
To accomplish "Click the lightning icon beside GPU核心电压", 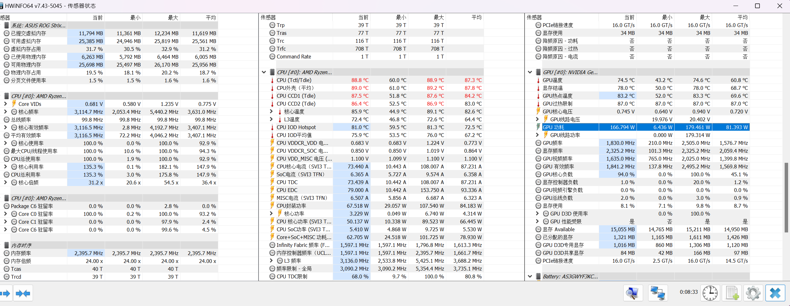I will [538, 111].
